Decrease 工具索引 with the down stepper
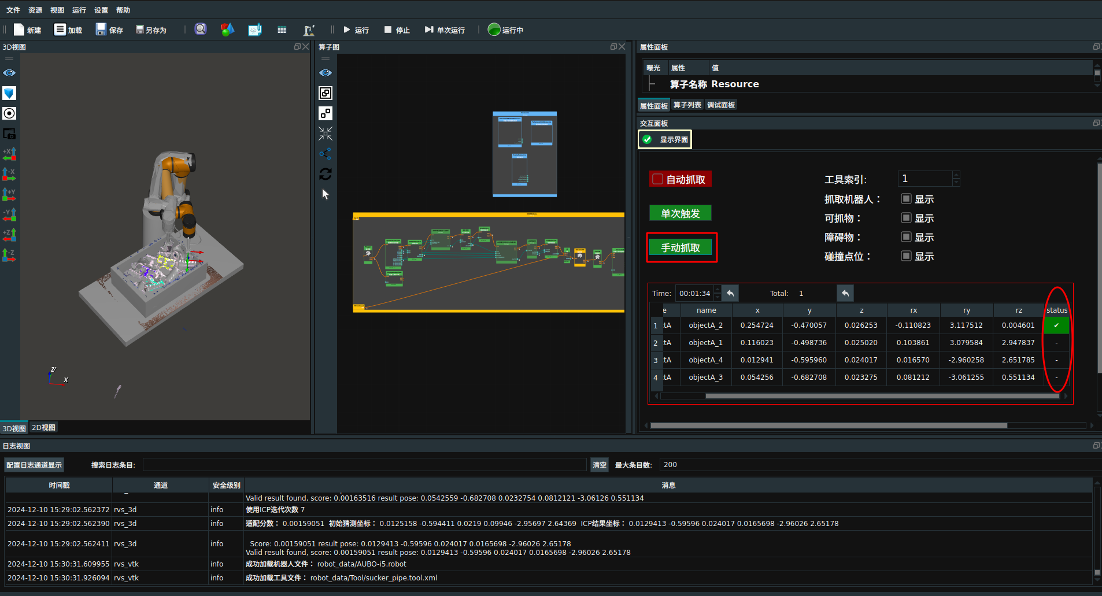1102x596 pixels. click(956, 183)
